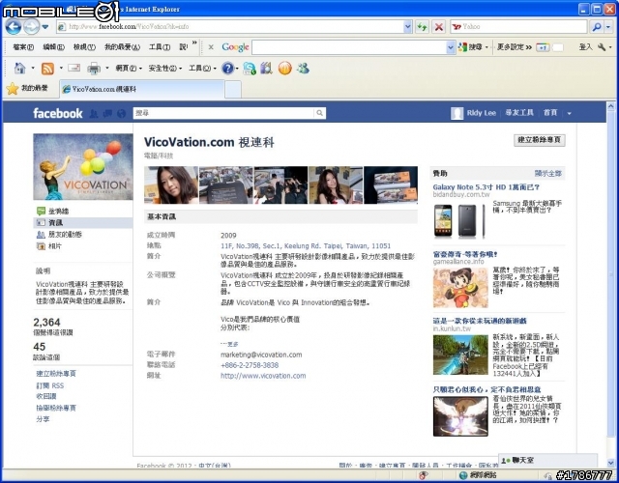Open the 安全性(S) dropdown menu
The height and width of the screenshot is (483, 619).
coord(165,69)
